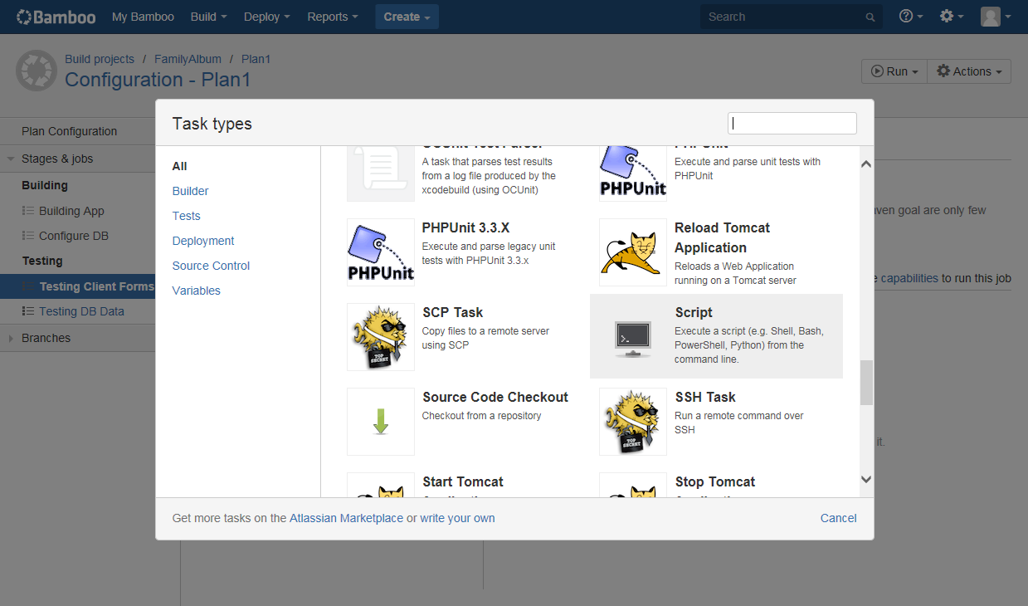Open the Actions dropdown
Screen dimensions: 1028x606
point(969,71)
